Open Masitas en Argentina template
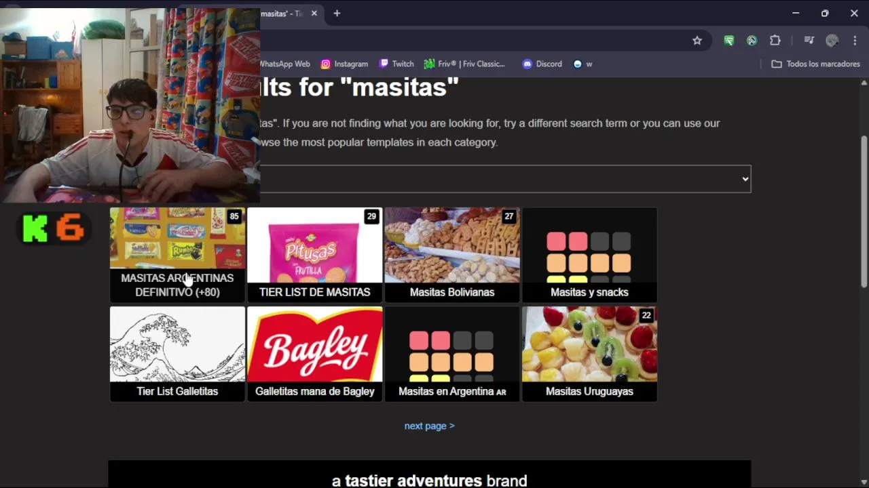The height and width of the screenshot is (488, 869). click(452, 354)
